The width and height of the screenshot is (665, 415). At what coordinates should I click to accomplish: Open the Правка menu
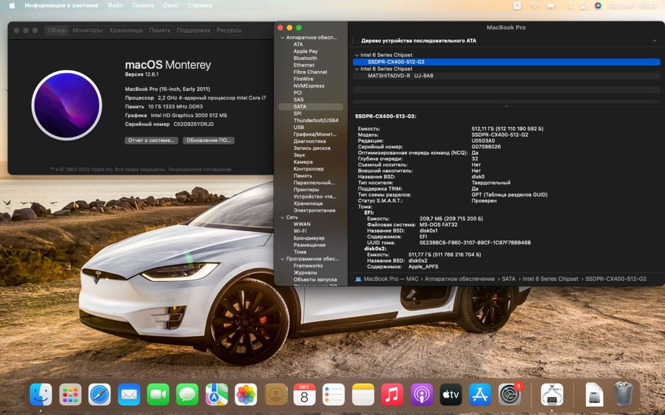(x=143, y=5)
